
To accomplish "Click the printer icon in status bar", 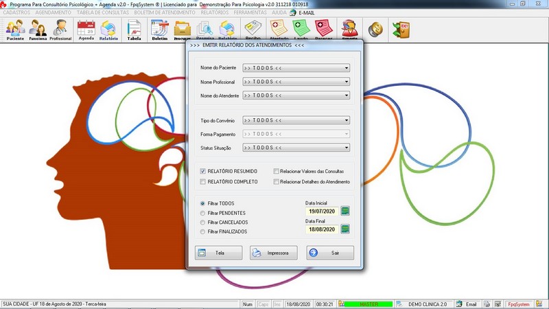I will (x=487, y=304).
